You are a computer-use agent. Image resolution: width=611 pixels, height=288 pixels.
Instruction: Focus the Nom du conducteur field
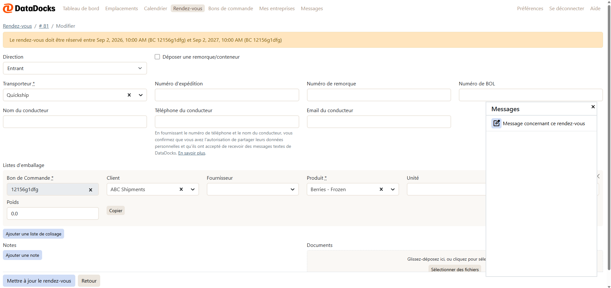pos(75,122)
